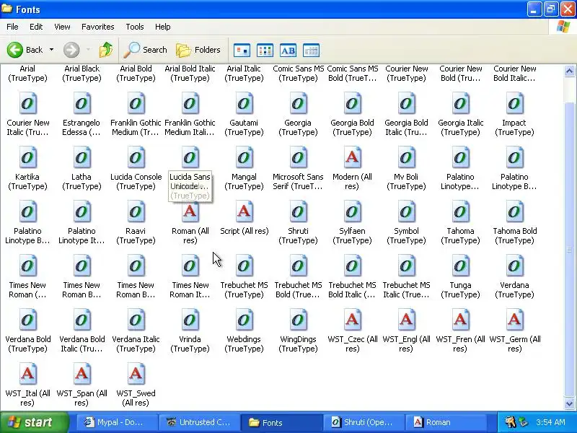
Task: Select the Courier New Italic font icon
Action: click(28, 103)
